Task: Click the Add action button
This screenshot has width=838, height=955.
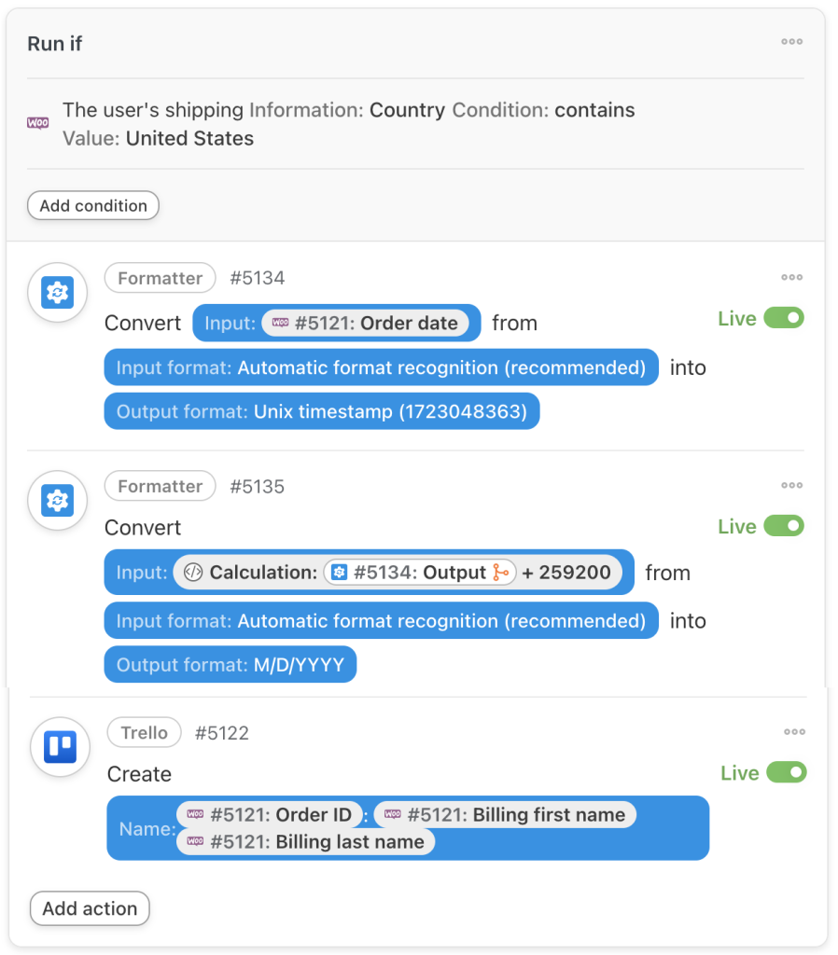Action: (90, 908)
